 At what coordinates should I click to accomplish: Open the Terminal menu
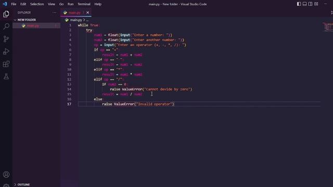(84, 4)
